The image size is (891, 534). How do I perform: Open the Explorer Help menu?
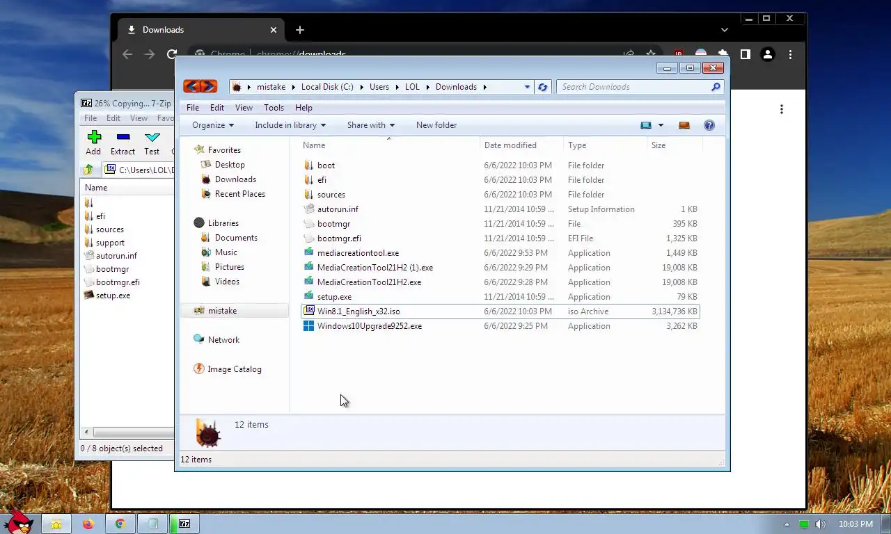point(303,108)
